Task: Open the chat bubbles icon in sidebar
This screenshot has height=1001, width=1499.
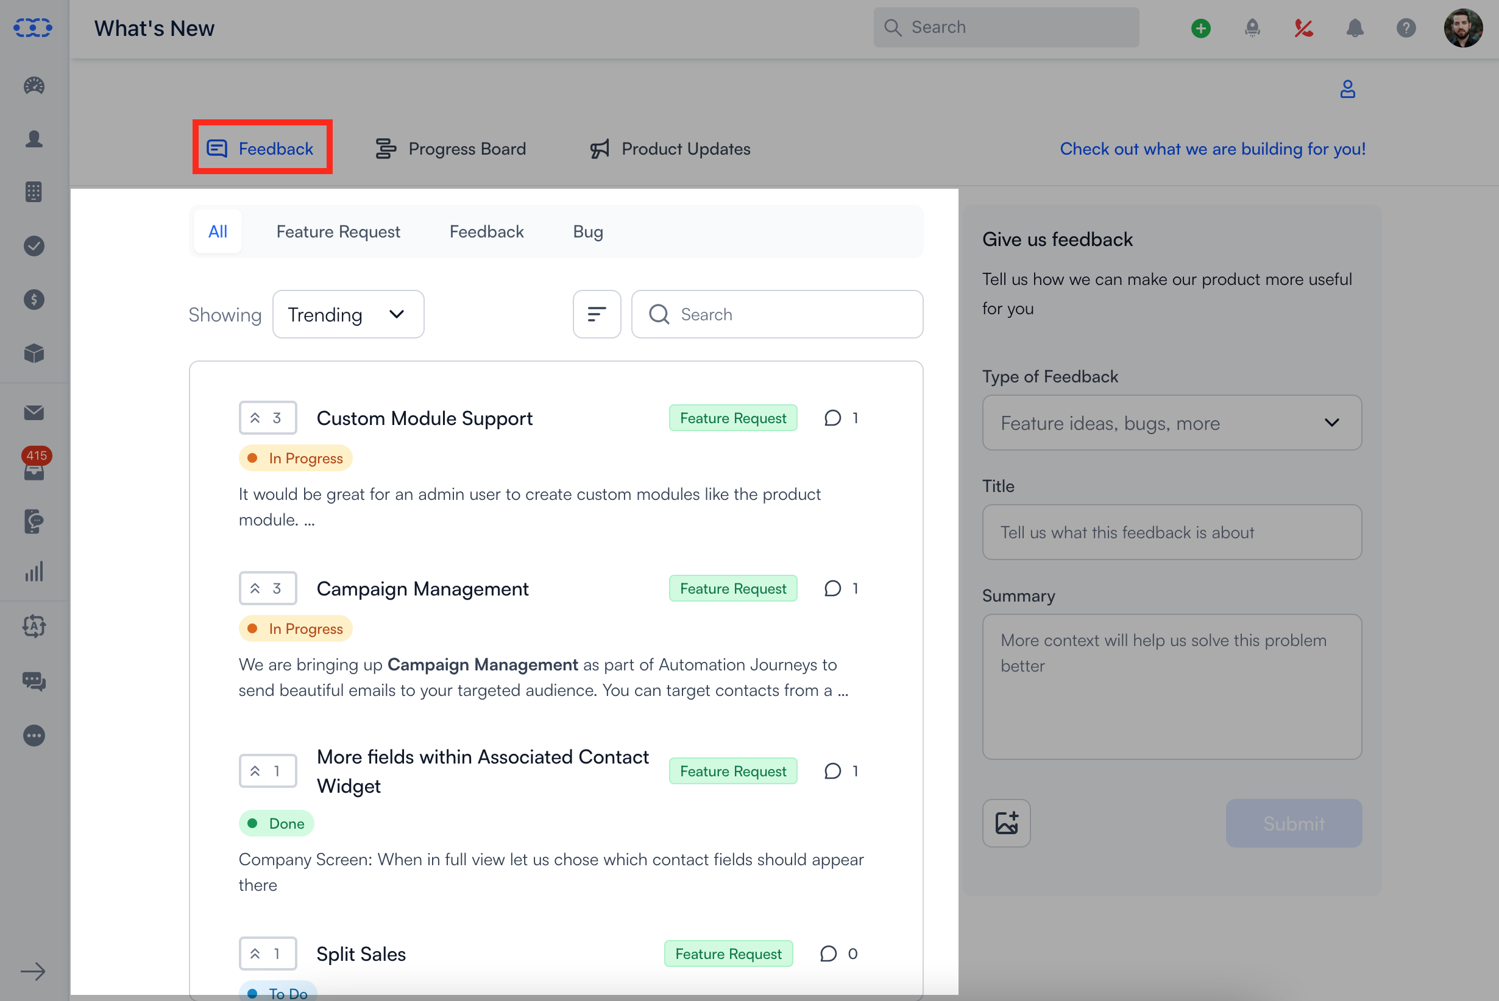Action: [x=34, y=682]
